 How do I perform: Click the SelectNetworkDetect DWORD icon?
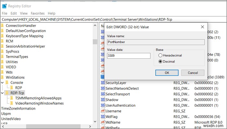pos(103,88)
